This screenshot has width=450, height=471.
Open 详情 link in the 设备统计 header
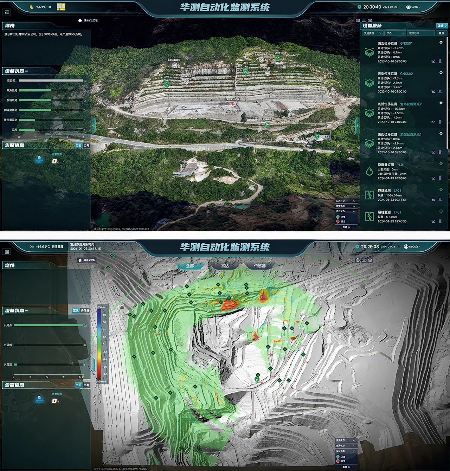tap(442, 26)
